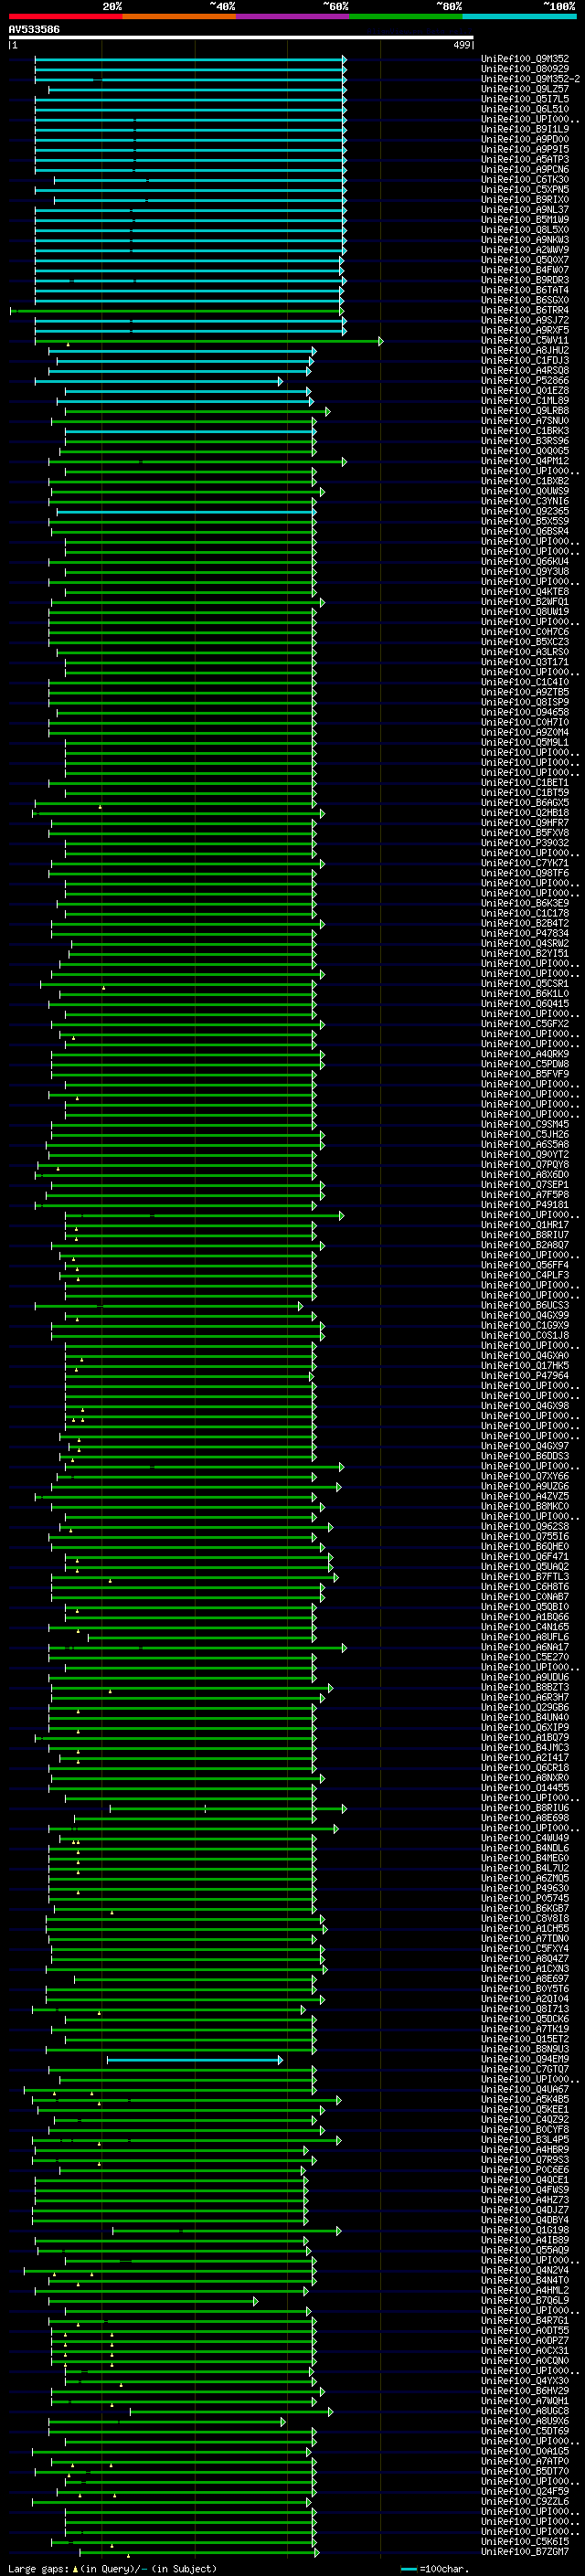Click the long green C5WV11 alignment bar

pos(208,341)
